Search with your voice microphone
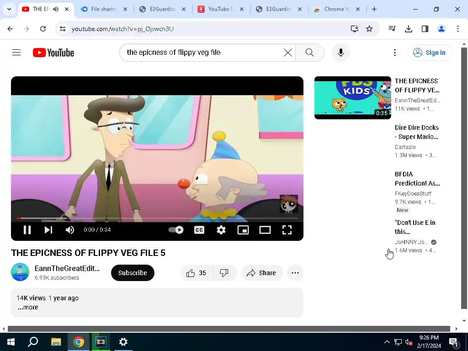 (x=341, y=53)
